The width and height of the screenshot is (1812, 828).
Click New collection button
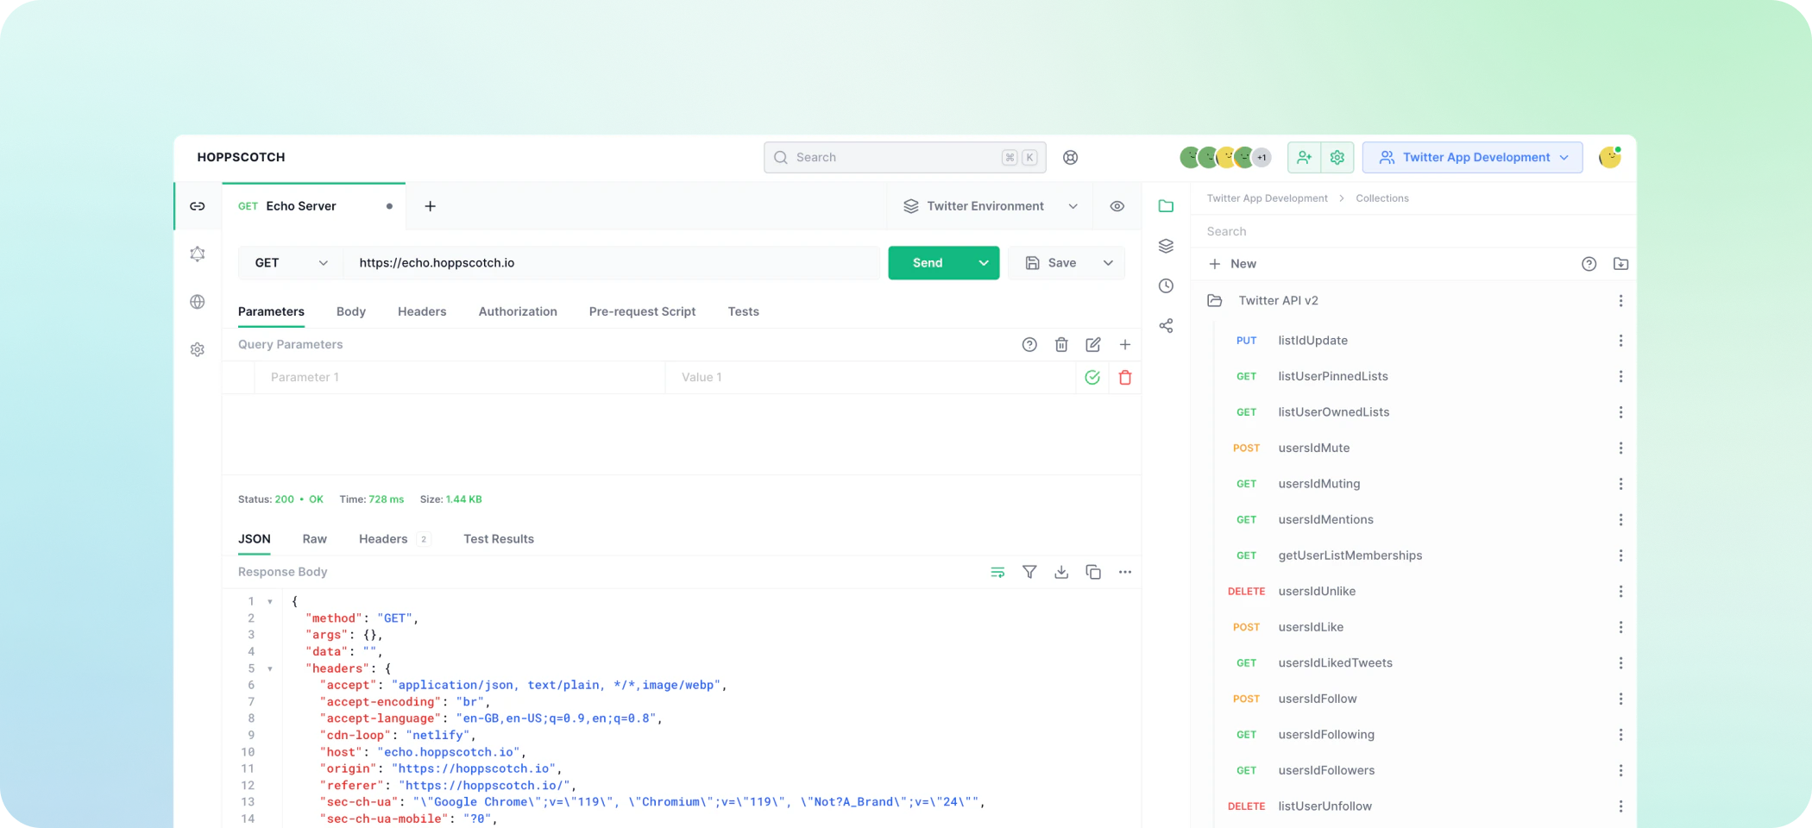[x=1233, y=264]
